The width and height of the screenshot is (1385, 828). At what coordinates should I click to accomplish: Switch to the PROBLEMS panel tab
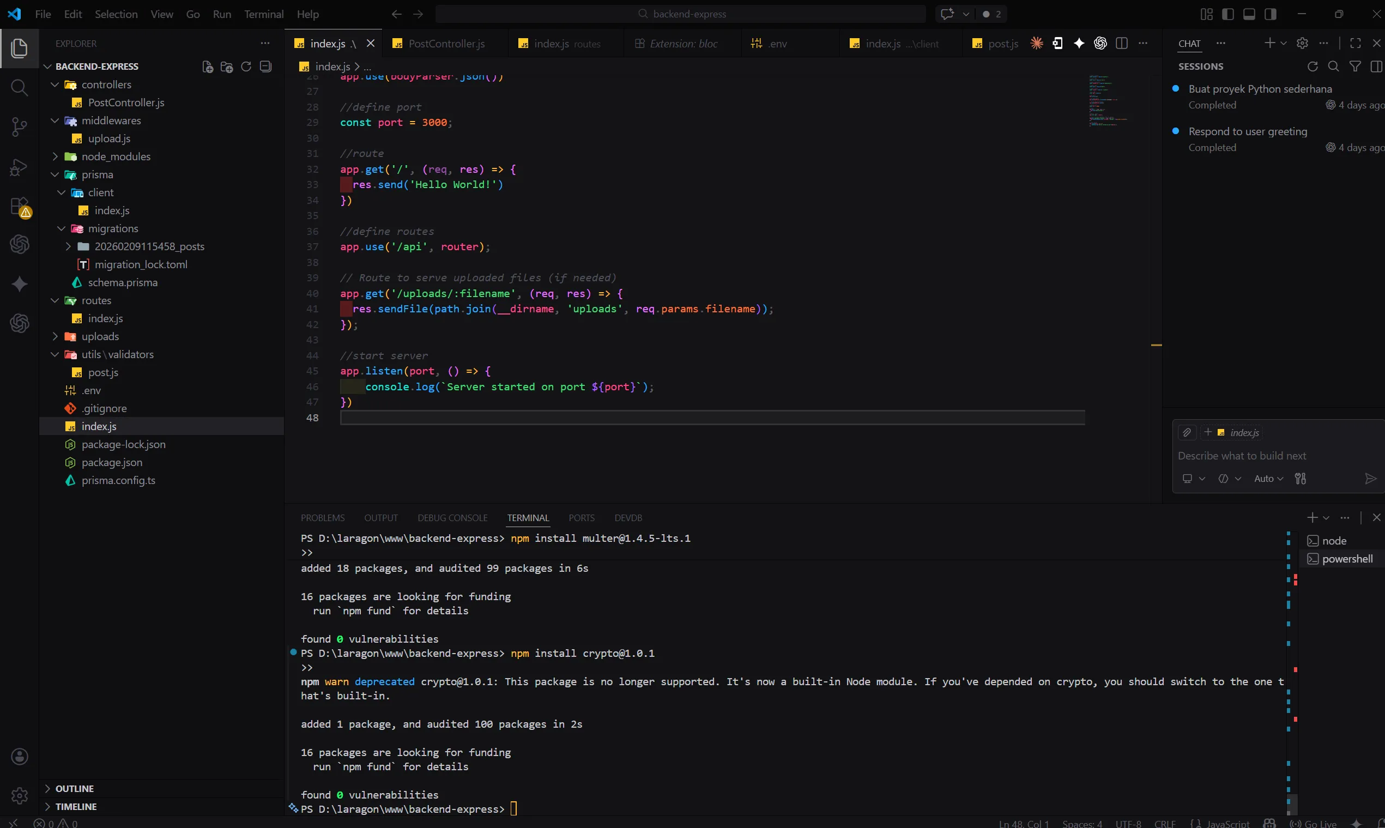coord(323,518)
